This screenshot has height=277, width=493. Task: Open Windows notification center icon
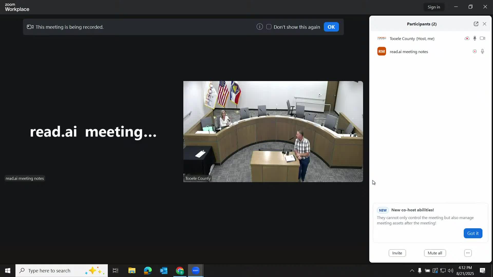click(482, 271)
